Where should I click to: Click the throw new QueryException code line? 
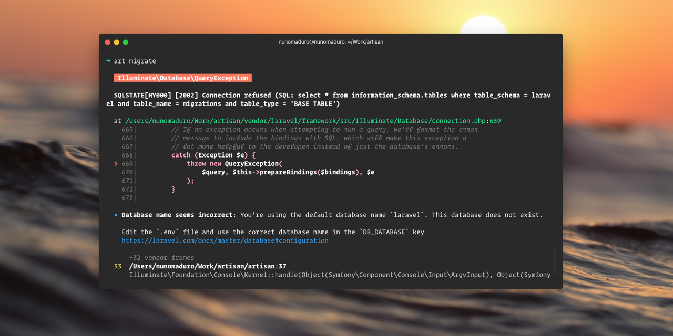(x=234, y=164)
